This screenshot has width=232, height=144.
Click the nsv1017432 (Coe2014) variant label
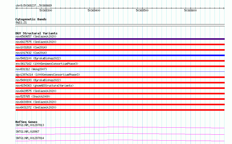(31, 53)
